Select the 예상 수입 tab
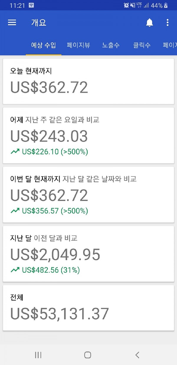Image resolution: width=177 pixels, height=365 pixels. tap(44, 45)
